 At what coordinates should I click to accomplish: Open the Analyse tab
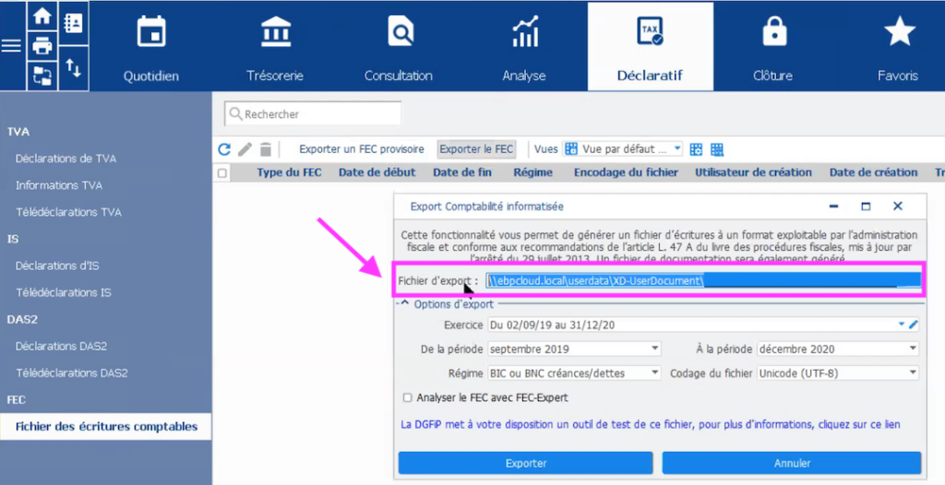524,47
